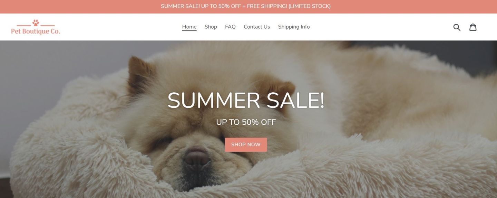Open Shipping Info in navigation
This screenshot has width=497, height=198.
click(294, 27)
